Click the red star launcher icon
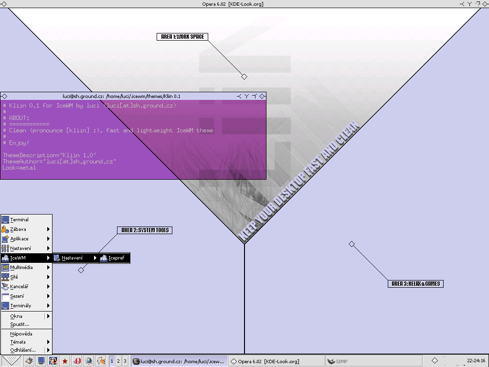 tap(65, 361)
